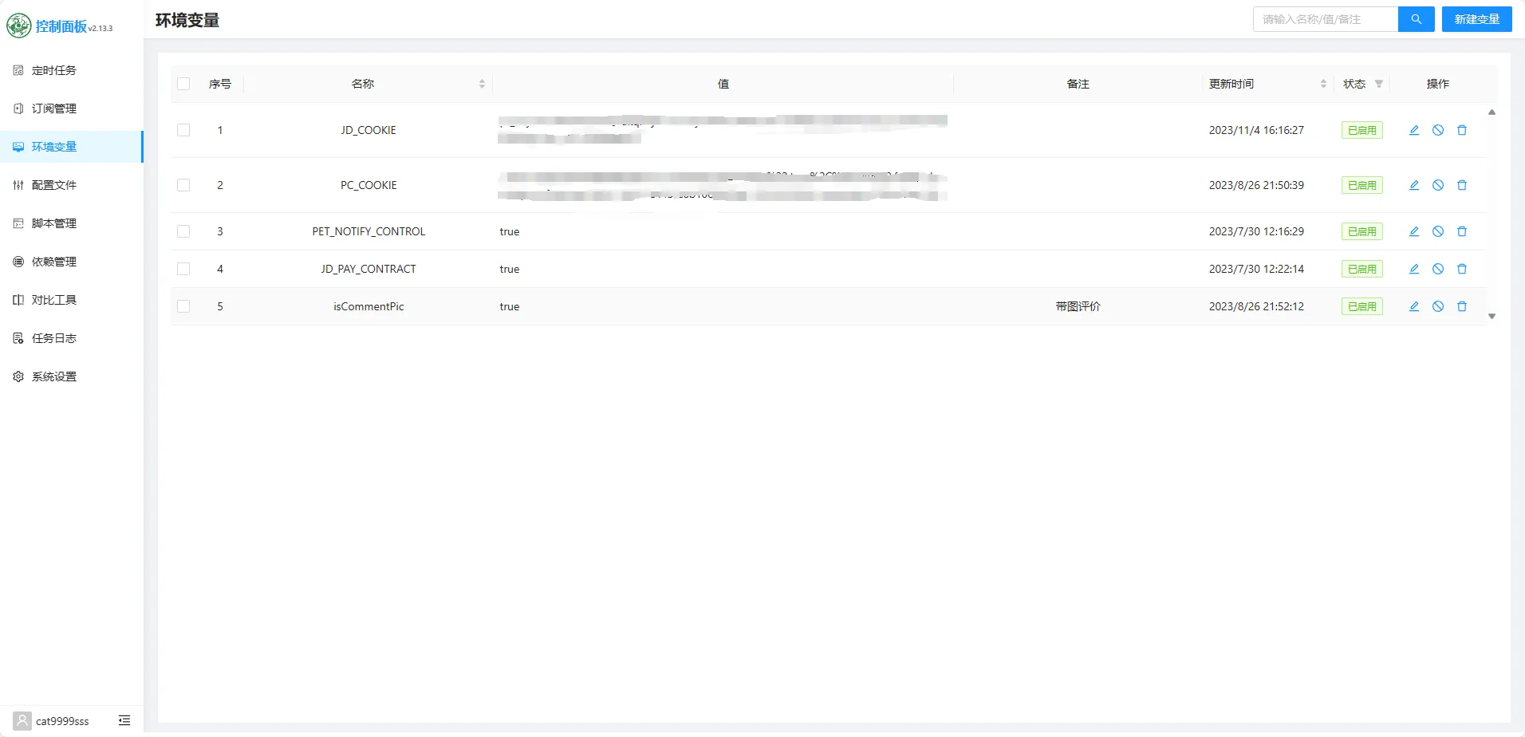1525x737 pixels.
Task: Focus the name/value/remark search field
Action: (x=1326, y=19)
